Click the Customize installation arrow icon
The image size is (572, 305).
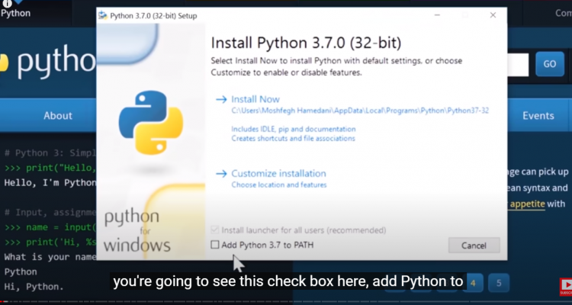click(x=221, y=173)
